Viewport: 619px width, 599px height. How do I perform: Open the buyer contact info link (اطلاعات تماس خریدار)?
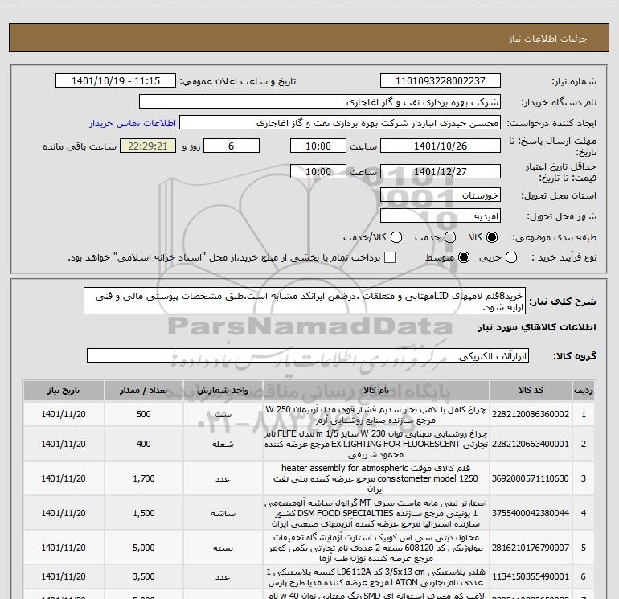pyautogui.click(x=133, y=123)
